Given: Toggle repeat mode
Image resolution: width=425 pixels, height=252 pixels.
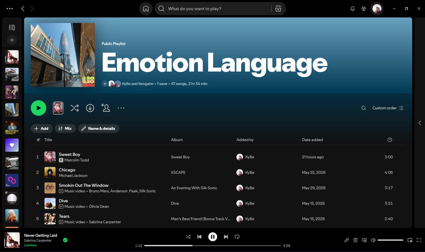Looking at the screenshot, I should (x=237, y=237).
